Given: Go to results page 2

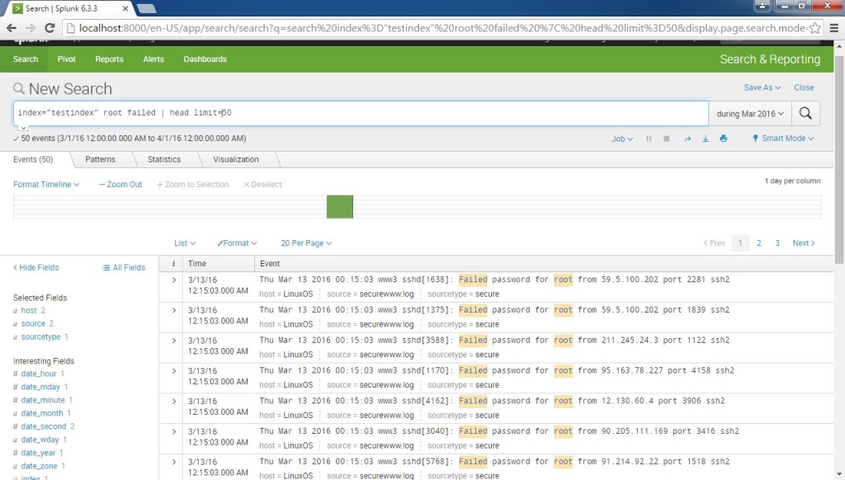Looking at the screenshot, I should pyautogui.click(x=759, y=242).
